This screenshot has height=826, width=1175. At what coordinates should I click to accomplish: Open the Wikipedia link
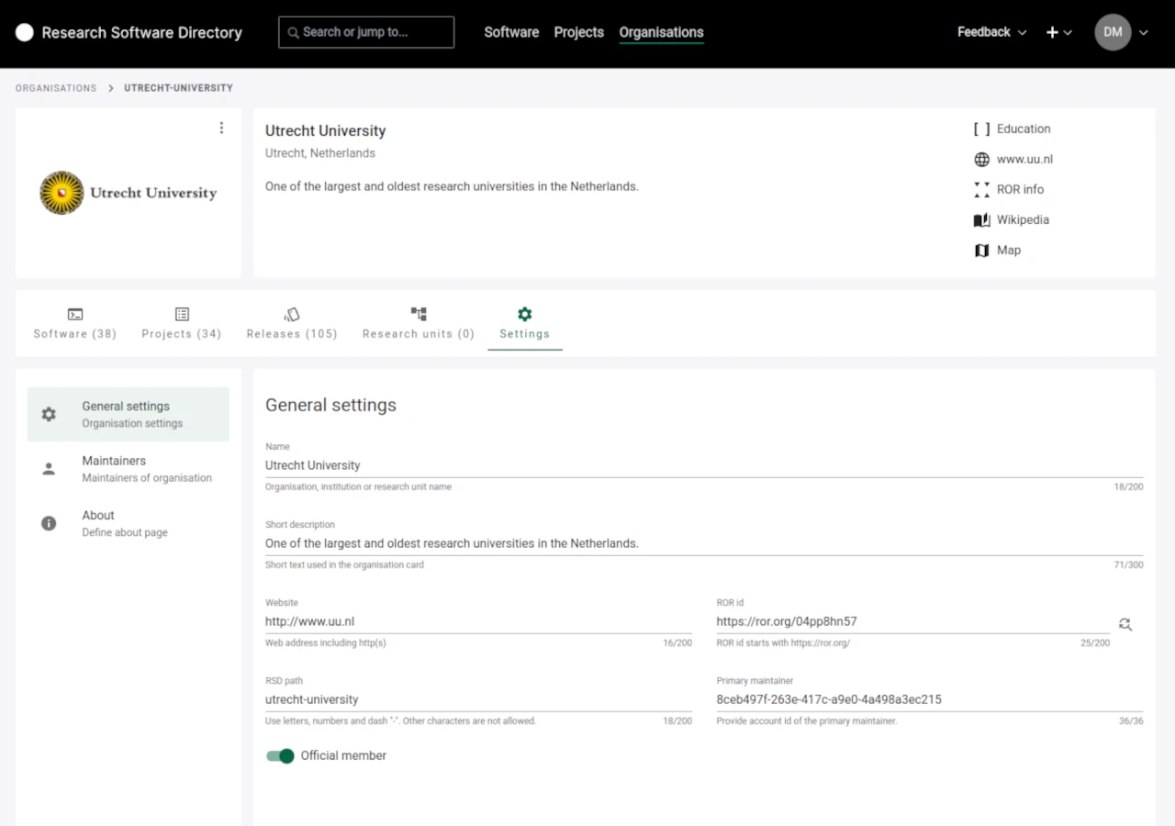pos(1023,220)
